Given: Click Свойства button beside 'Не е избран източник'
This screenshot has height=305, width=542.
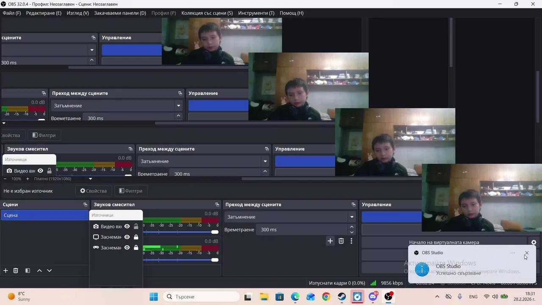Looking at the screenshot, I should (93, 191).
